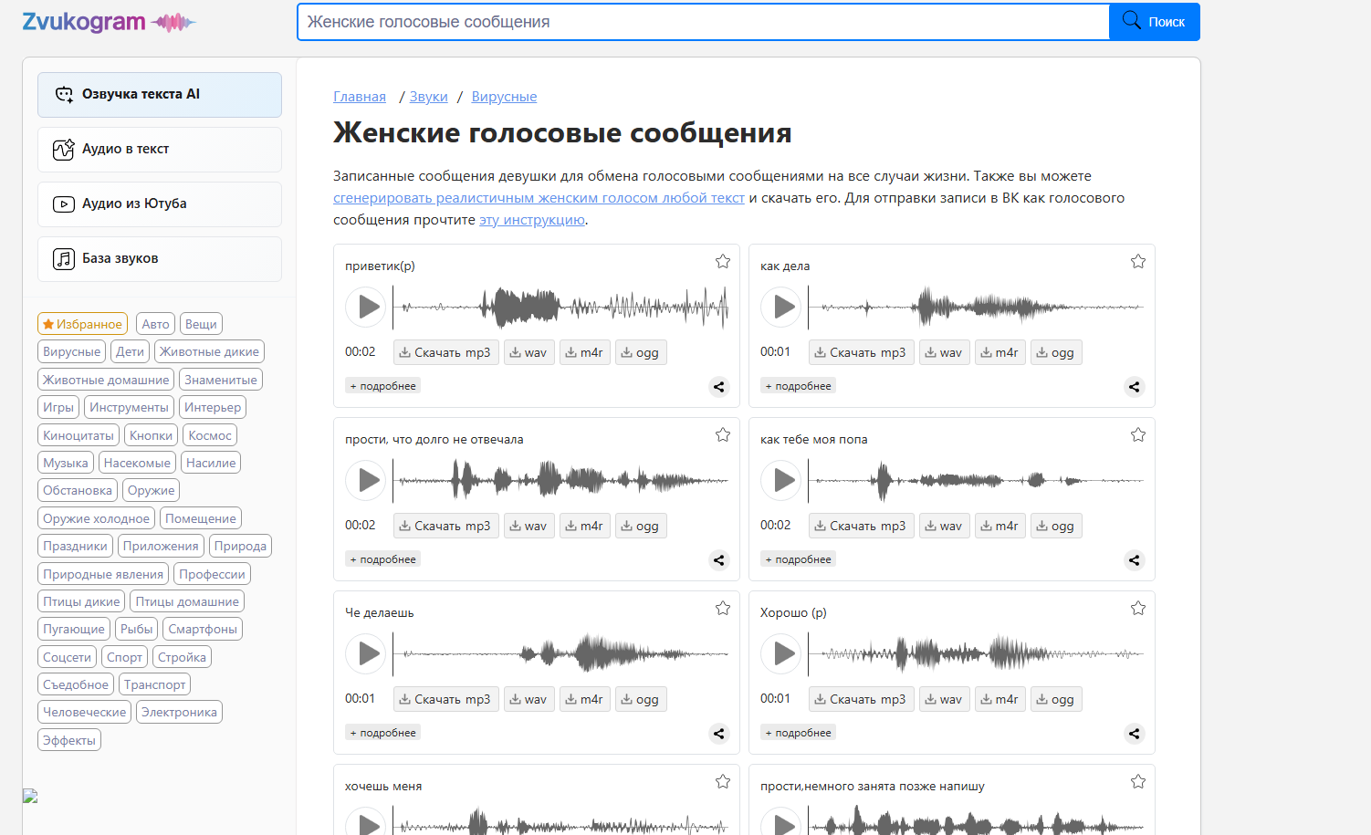Share the 'Че делаешь' recording
1371x835 pixels.
click(718, 734)
